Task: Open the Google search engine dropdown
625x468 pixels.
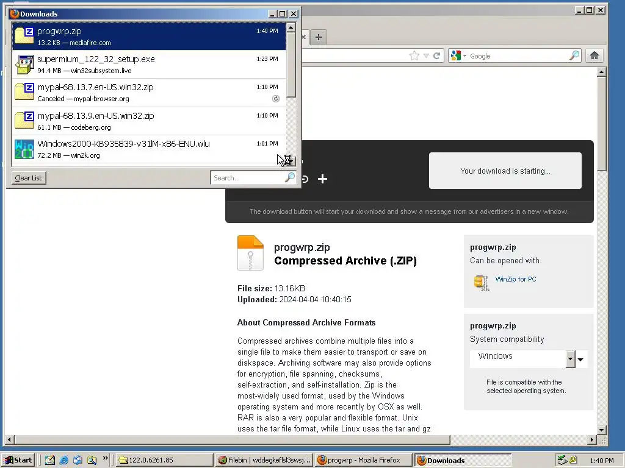Action: 458,55
